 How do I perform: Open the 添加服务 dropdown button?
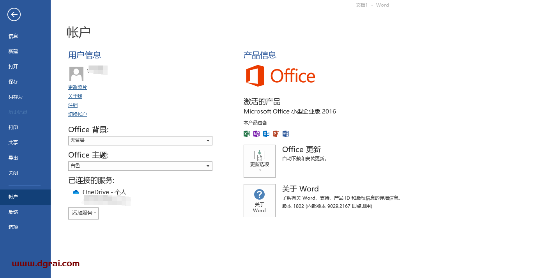click(83, 213)
